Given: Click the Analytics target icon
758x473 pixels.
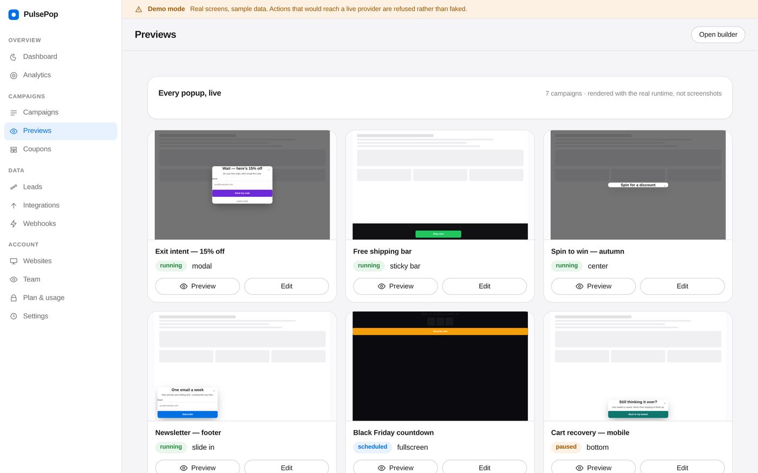Looking at the screenshot, I should [14, 76].
